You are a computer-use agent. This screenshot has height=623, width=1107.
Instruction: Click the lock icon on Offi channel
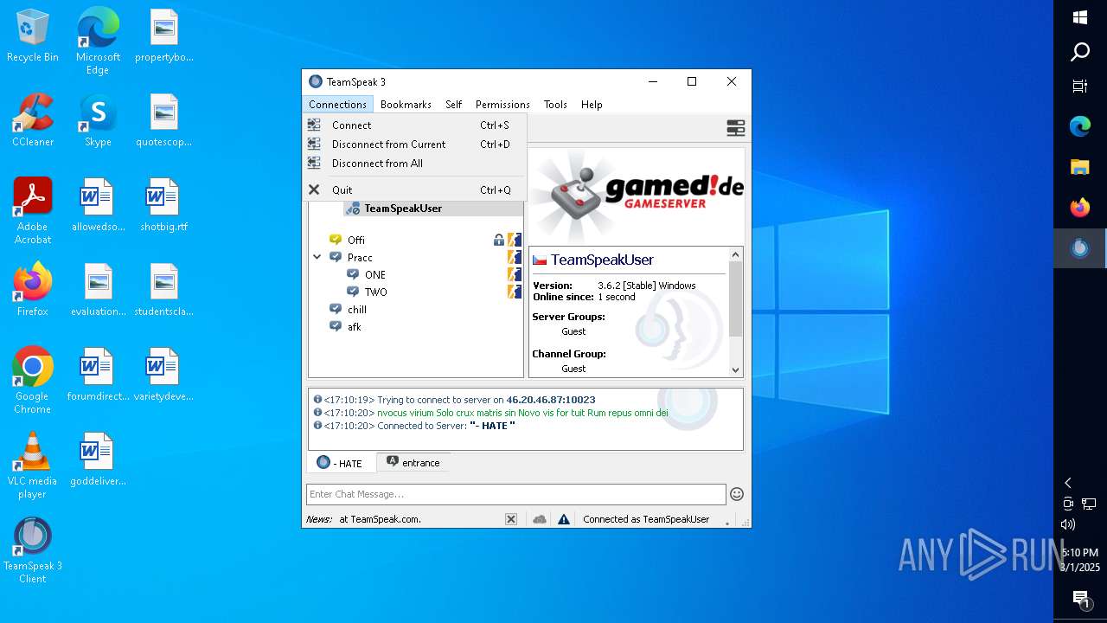[x=498, y=240]
